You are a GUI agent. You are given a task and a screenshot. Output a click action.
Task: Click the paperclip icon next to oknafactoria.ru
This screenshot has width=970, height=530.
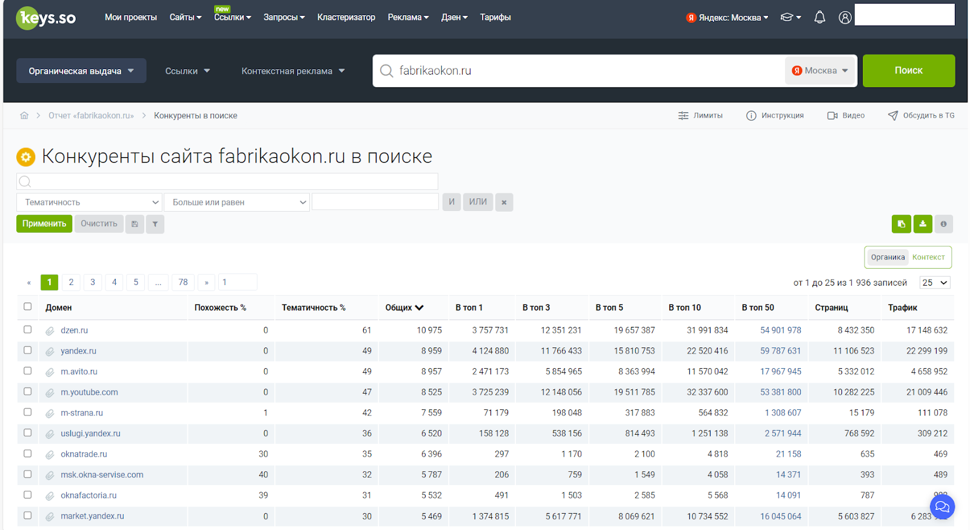(x=50, y=495)
